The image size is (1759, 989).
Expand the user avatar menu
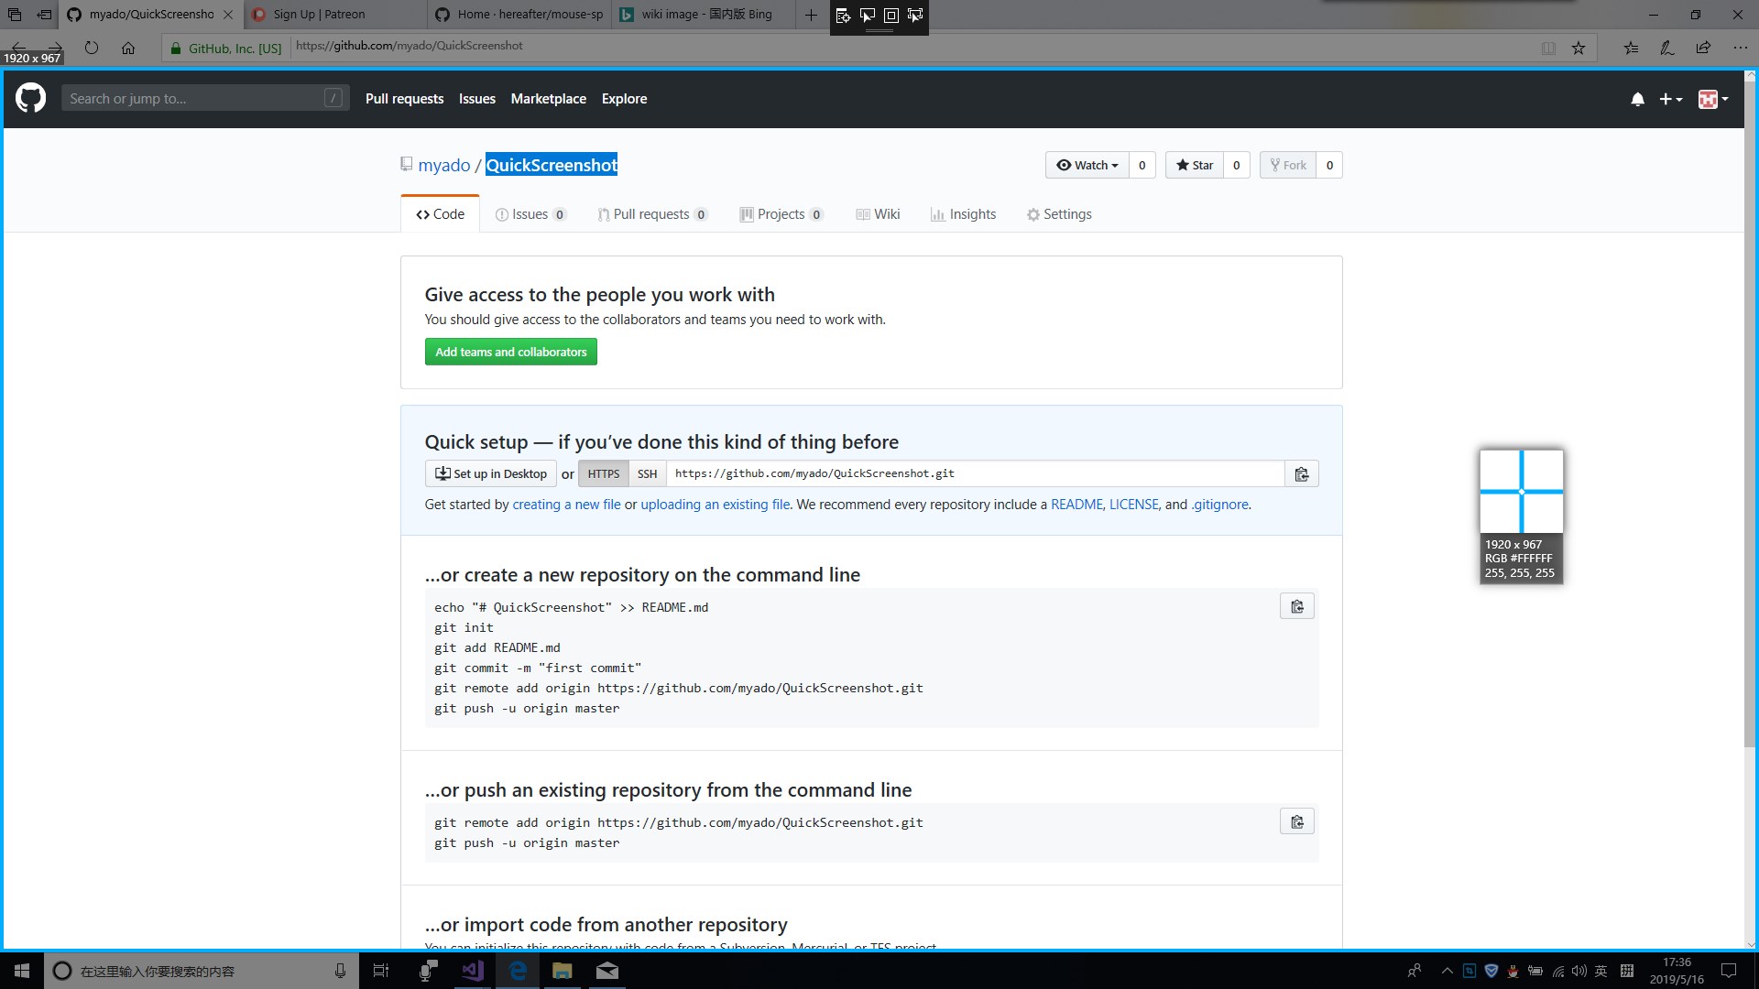1712,99
